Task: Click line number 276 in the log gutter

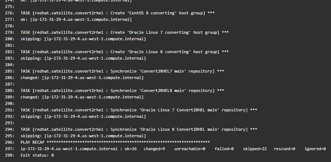Action: pyautogui.click(x=10, y=13)
